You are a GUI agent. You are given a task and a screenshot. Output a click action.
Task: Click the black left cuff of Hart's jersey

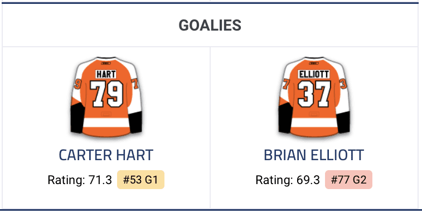tap(77, 119)
